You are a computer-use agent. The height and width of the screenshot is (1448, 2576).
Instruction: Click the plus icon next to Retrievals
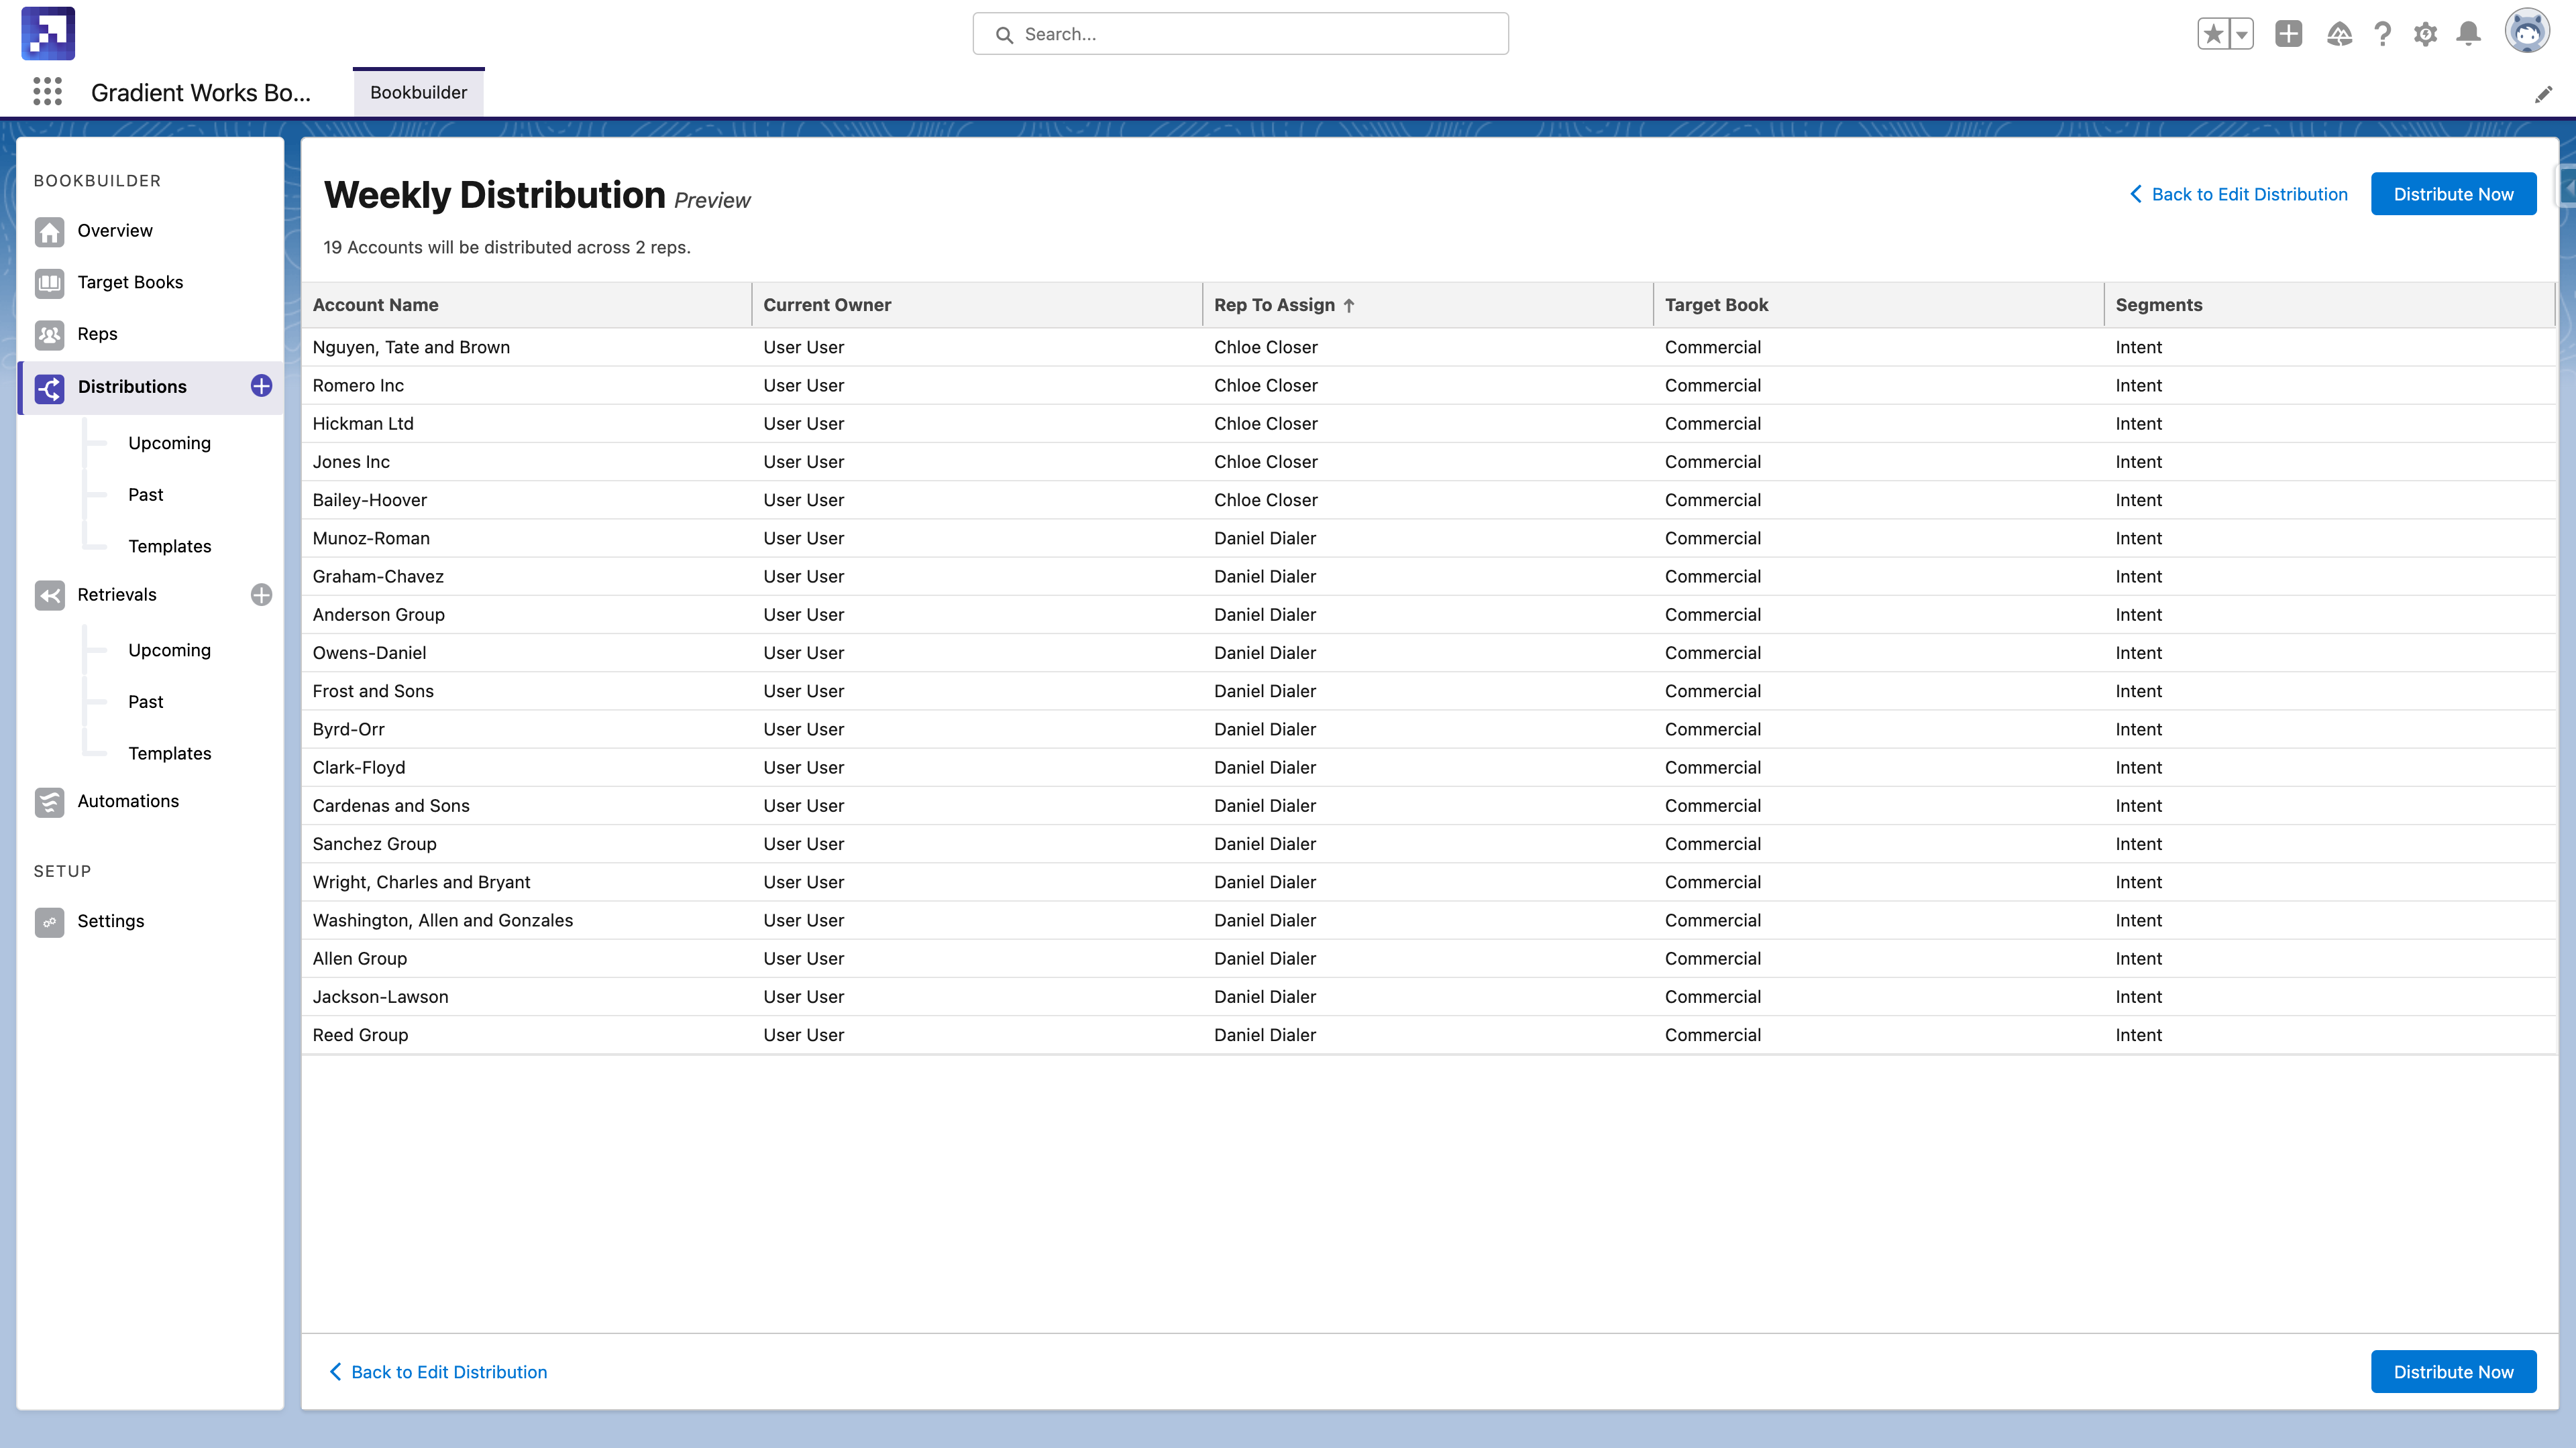point(261,595)
